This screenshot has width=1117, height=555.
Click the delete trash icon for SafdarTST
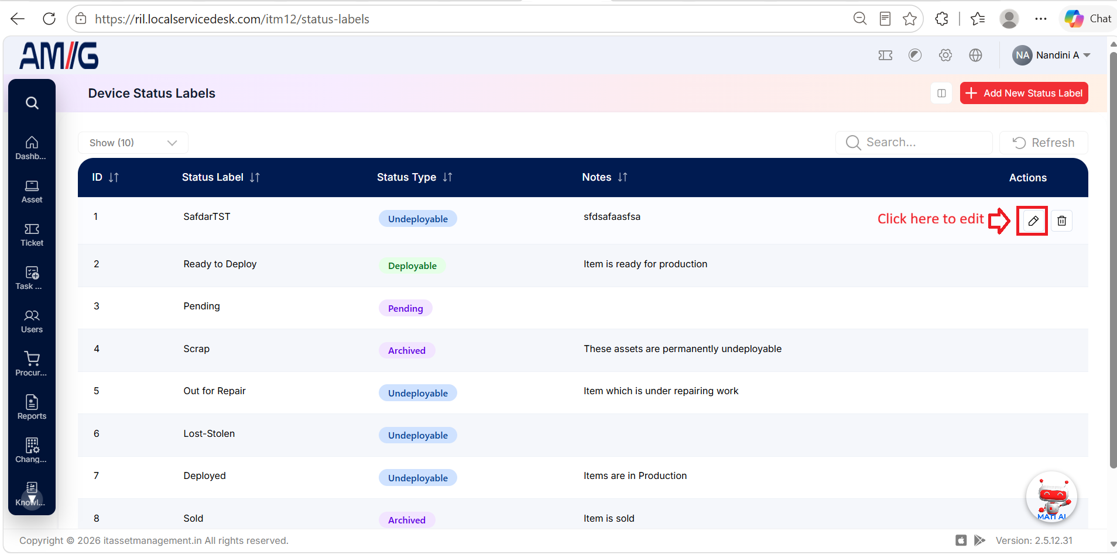(1061, 221)
